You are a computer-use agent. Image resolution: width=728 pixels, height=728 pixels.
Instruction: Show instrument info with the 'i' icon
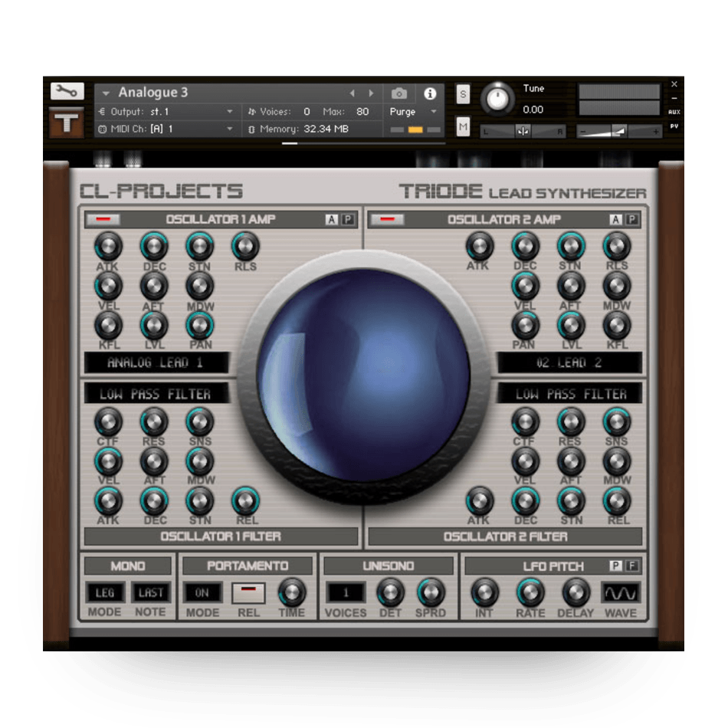tap(430, 93)
